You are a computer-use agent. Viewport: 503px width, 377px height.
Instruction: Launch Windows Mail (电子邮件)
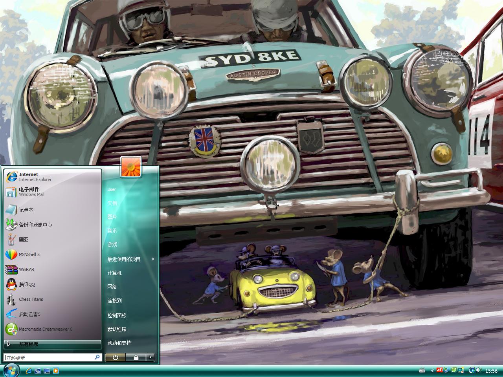(x=53, y=192)
